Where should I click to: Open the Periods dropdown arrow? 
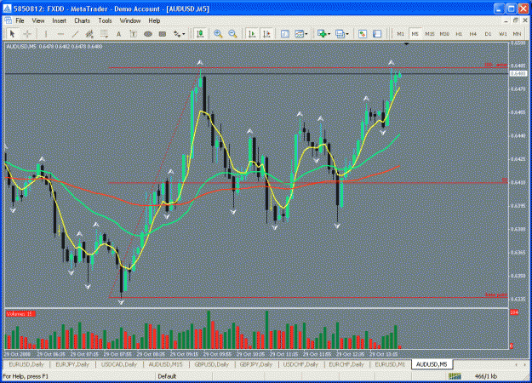(x=346, y=34)
